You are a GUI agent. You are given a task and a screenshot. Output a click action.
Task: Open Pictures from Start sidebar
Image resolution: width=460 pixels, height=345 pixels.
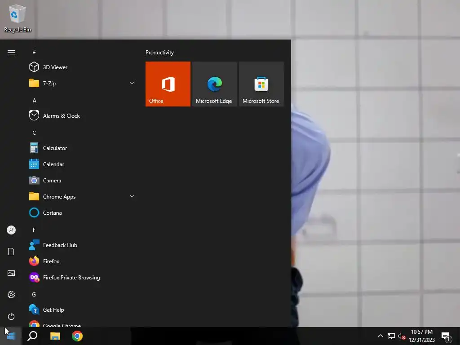tap(11, 273)
